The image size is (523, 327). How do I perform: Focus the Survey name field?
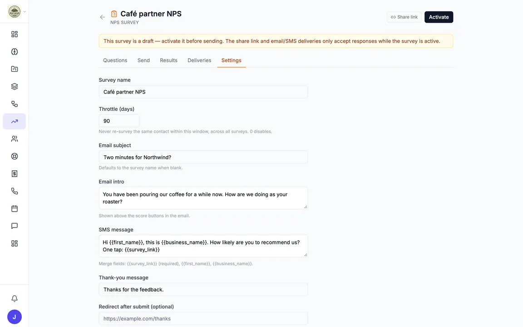203,92
